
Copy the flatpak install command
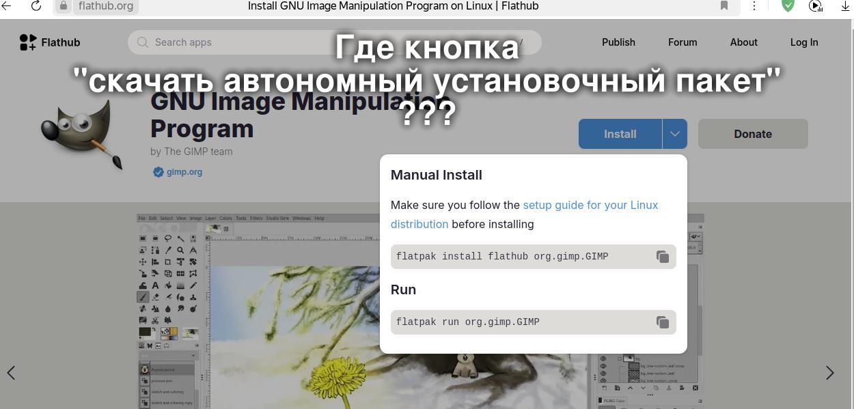[x=662, y=257]
